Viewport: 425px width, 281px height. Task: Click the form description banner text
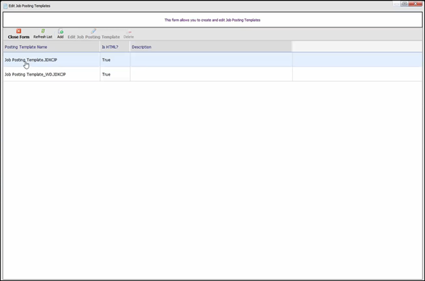[212, 20]
